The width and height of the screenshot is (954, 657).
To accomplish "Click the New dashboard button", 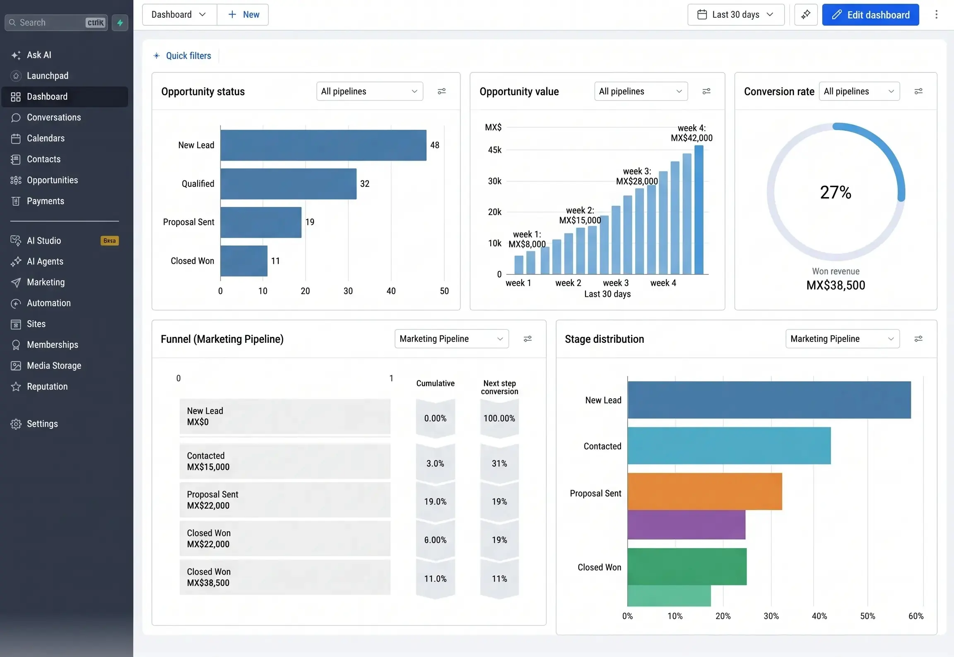I will (x=243, y=15).
